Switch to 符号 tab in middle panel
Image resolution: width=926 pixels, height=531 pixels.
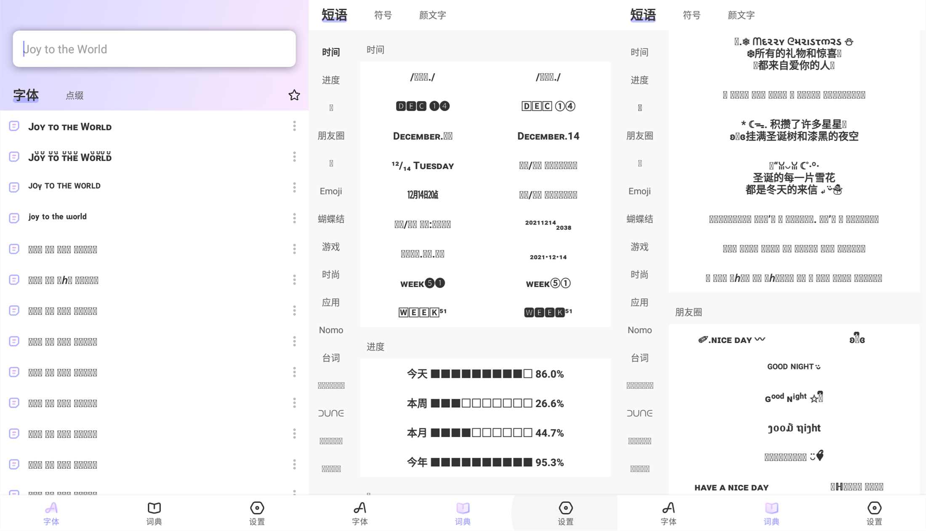click(383, 15)
